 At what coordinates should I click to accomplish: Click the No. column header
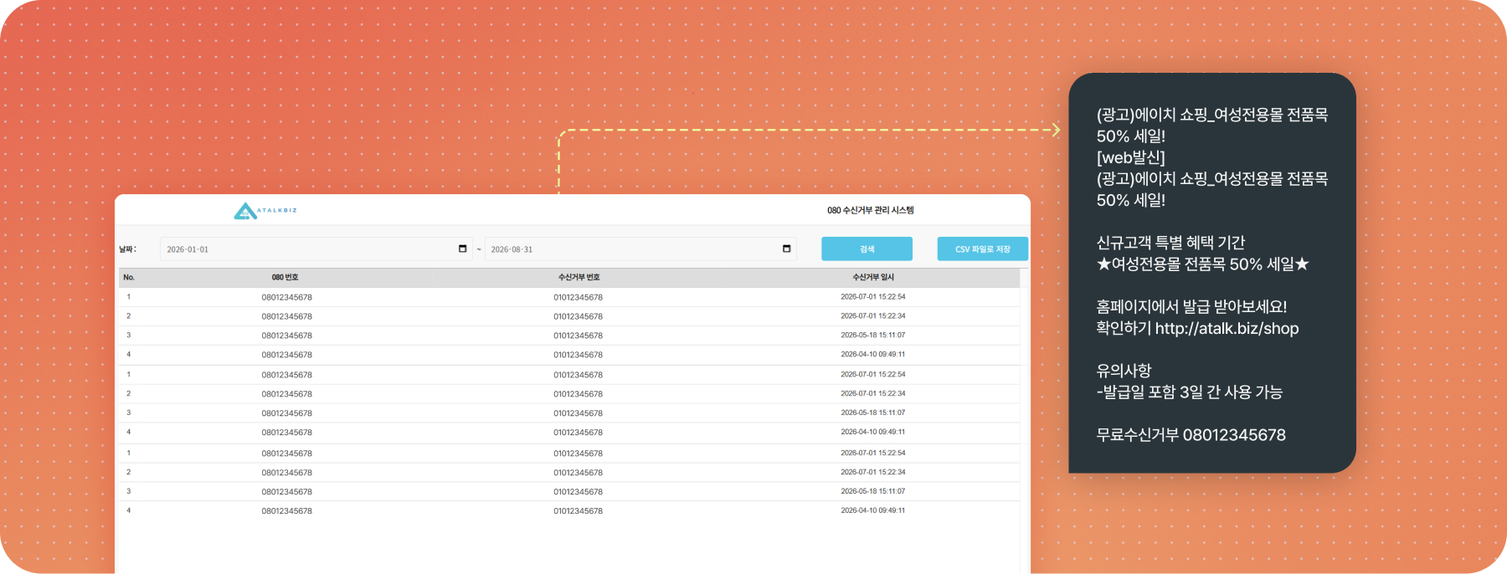coord(129,277)
